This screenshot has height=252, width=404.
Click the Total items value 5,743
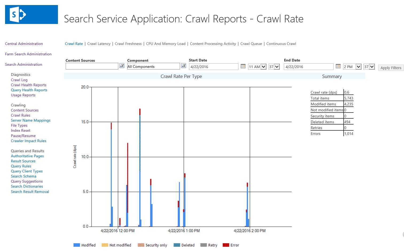(x=349, y=98)
